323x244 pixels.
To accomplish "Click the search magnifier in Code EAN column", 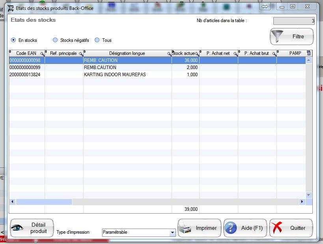I will click(x=42, y=54).
